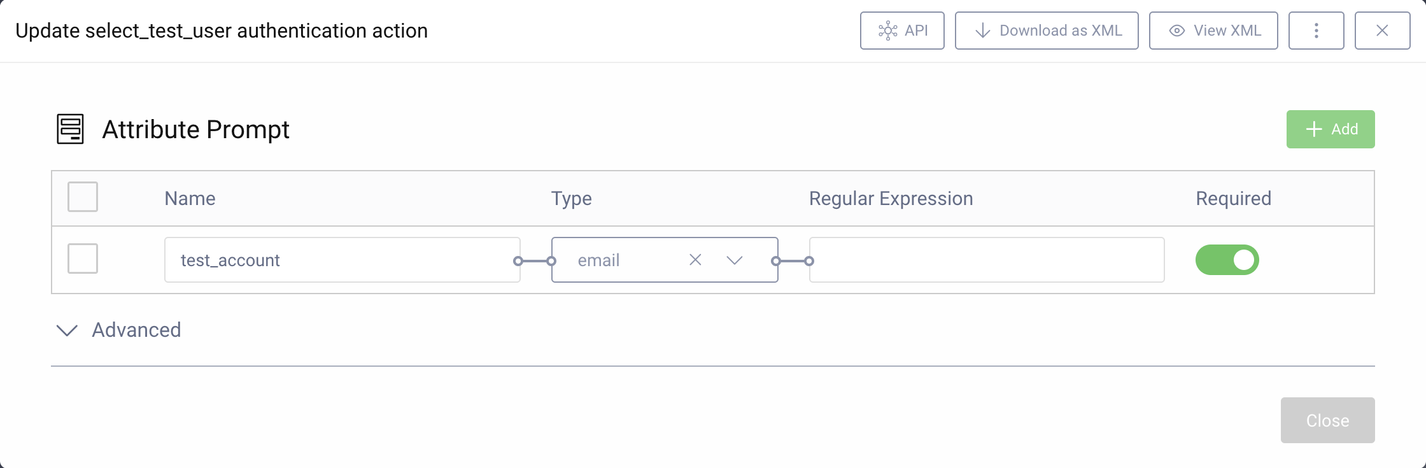This screenshot has height=468, width=1426.
Task: Disable the Required toggle for test_account
Action: pos(1227,260)
